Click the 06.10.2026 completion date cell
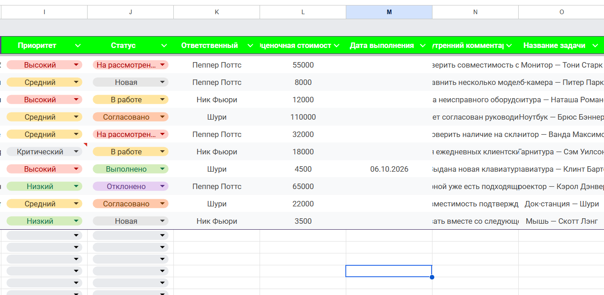 [x=389, y=169]
